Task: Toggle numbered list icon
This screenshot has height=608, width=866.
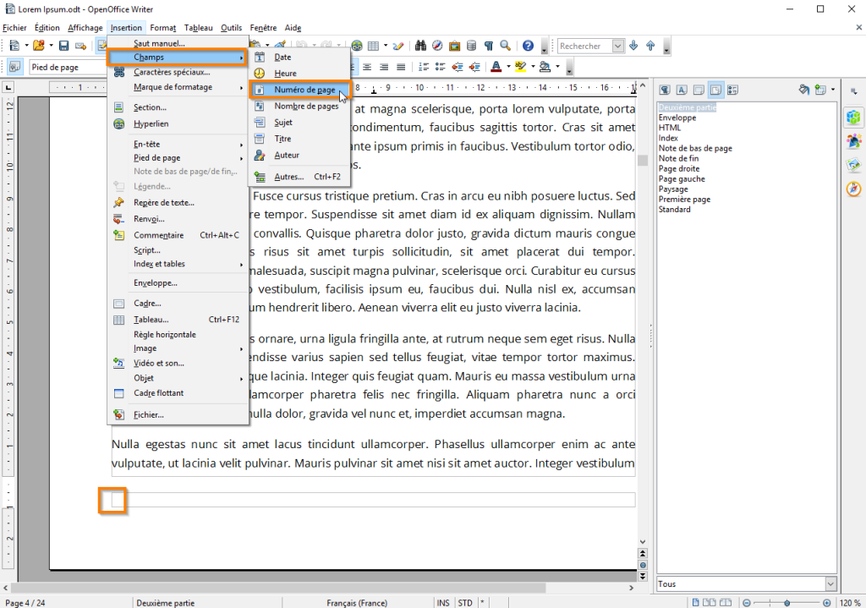Action: click(x=424, y=67)
